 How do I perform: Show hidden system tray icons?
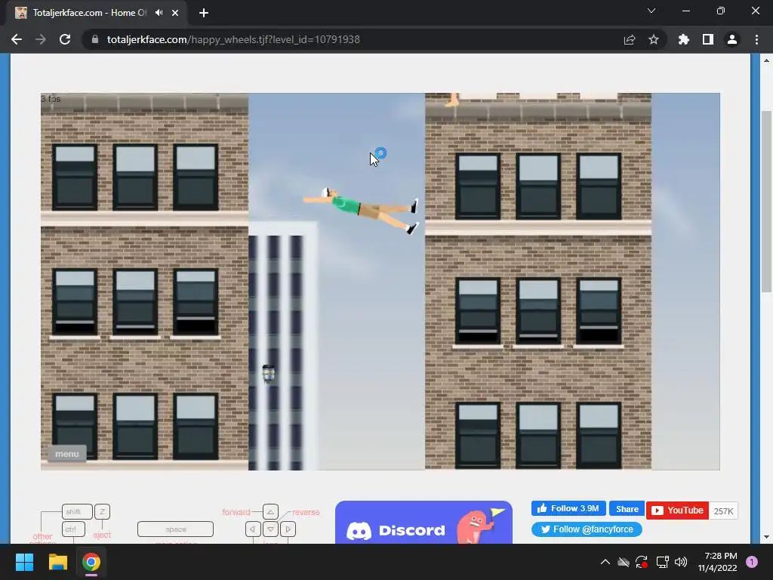coord(605,562)
